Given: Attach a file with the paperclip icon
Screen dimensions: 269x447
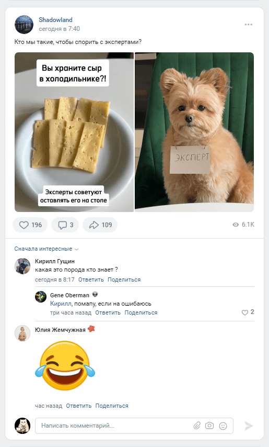Looking at the screenshot, I should pyautogui.click(x=197, y=426).
